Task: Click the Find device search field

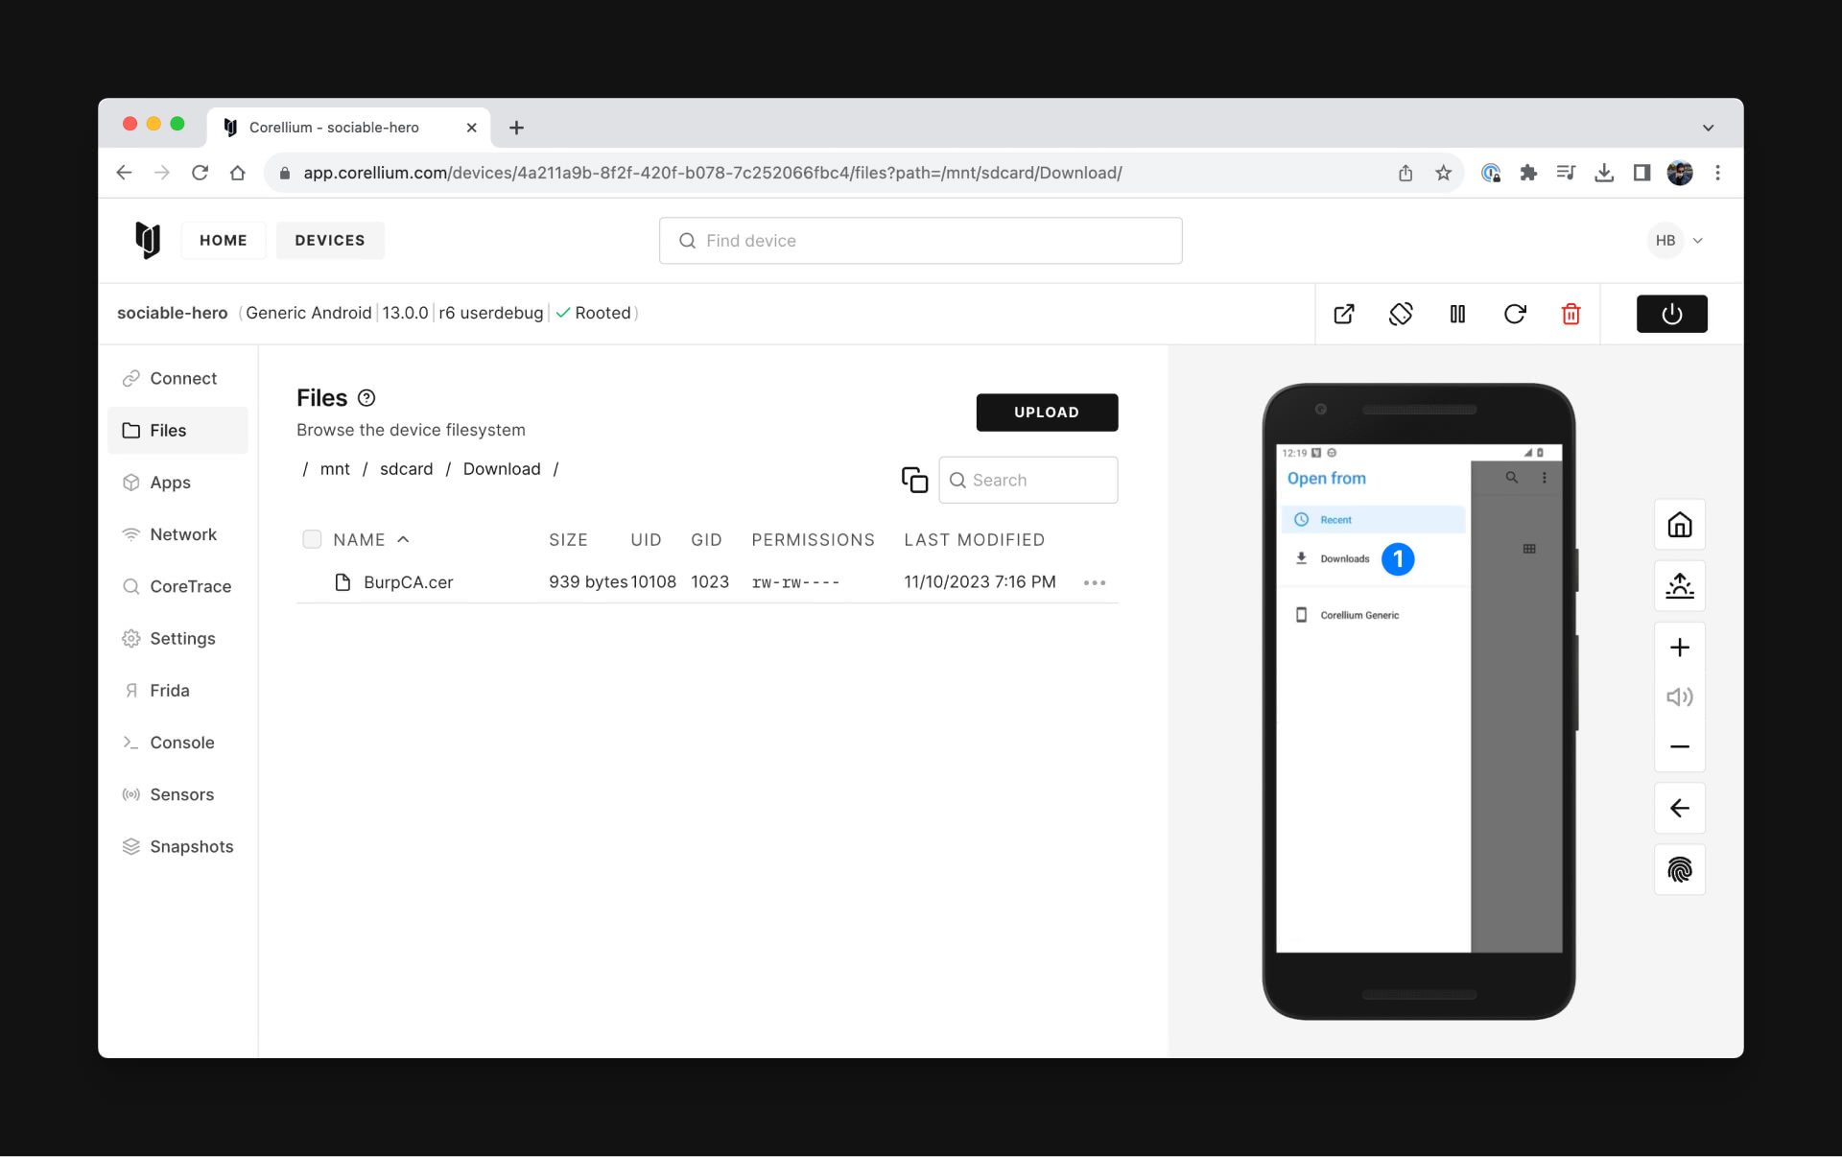Action: click(x=920, y=241)
